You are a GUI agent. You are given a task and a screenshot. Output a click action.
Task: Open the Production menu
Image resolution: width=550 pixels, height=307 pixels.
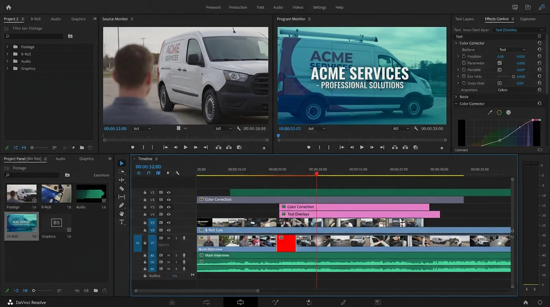238,7
